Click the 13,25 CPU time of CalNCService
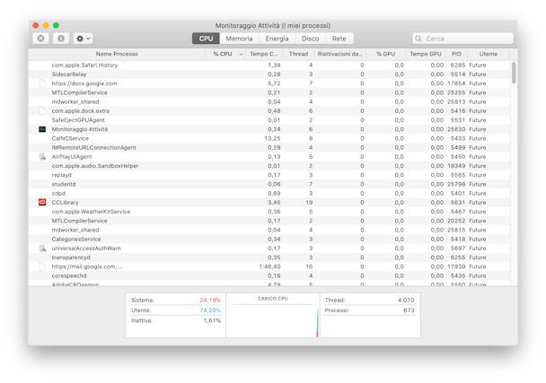The height and width of the screenshot is (383, 546). click(x=272, y=138)
